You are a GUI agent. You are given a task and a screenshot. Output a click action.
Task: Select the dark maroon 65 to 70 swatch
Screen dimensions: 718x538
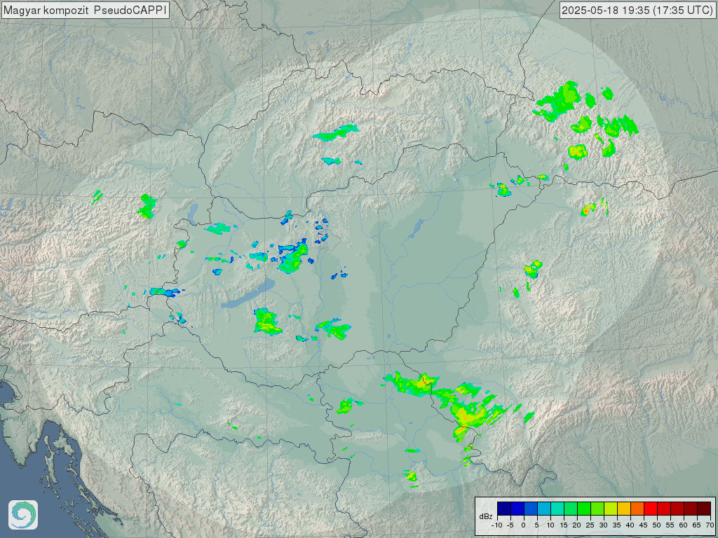pos(704,509)
